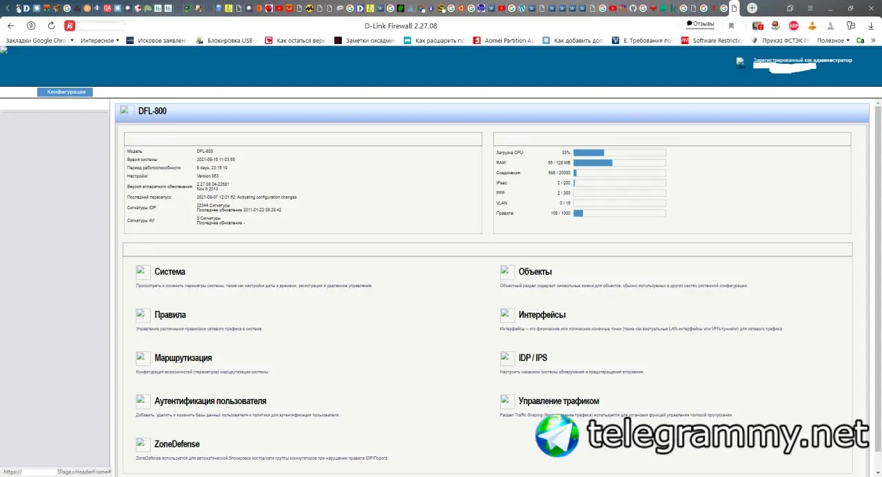
Task: Open the Интерфейсы section link
Action: [x=542, y=315]
